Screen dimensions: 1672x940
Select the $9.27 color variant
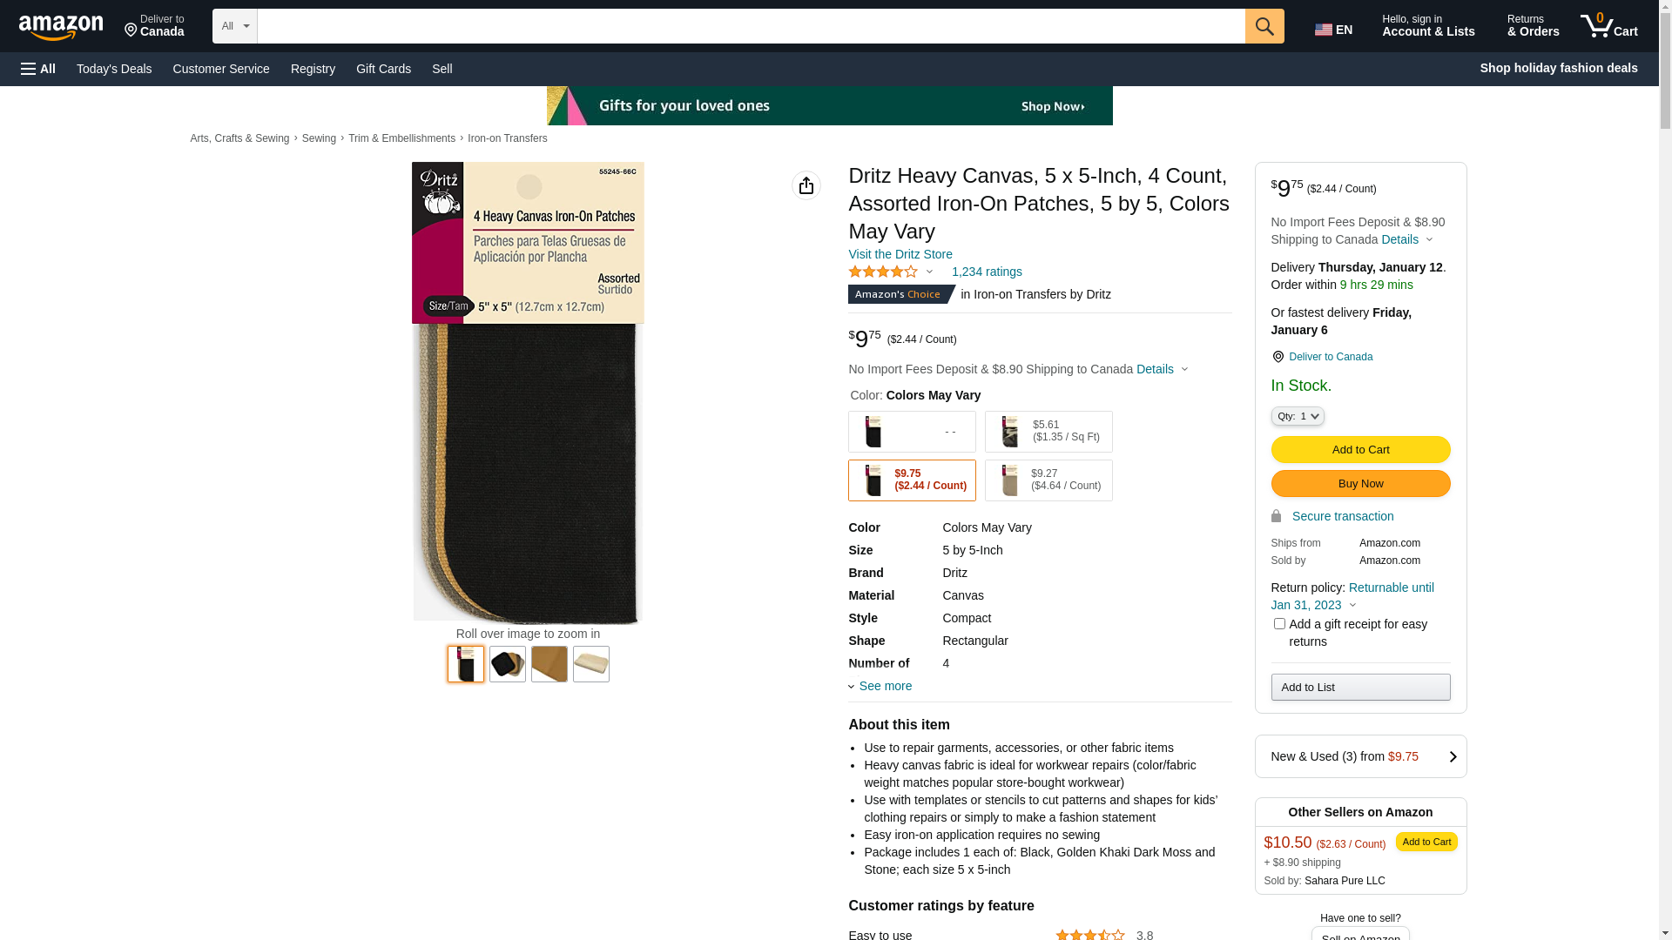[1048, 480]
